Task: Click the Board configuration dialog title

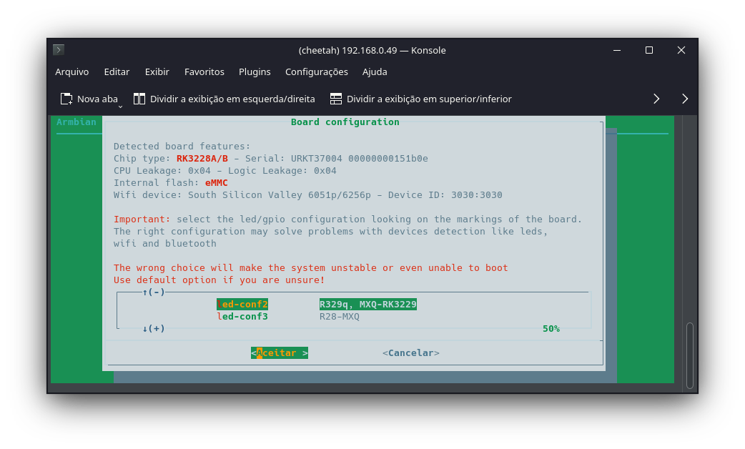Action: click(345, 122)
